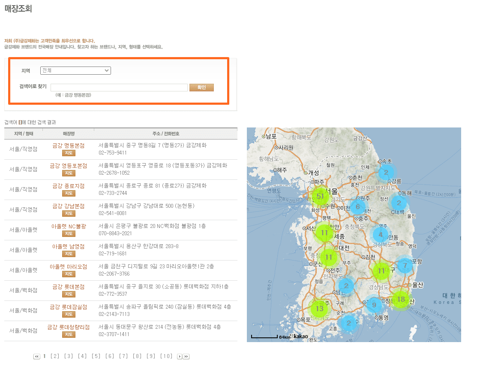Click 지도 button under 아울렛 마리오점
This screenshot has width=483, height=373.
click(x=69, y=274)
